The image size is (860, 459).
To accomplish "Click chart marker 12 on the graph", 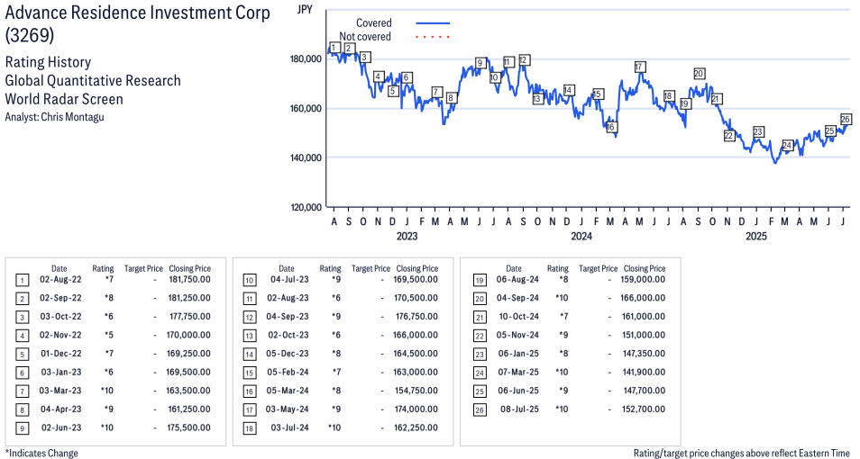I will (524, 59).
